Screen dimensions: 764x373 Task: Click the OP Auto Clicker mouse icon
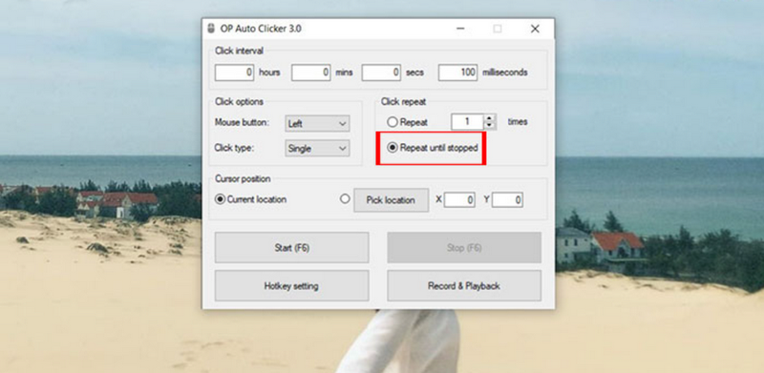(x=210, y=29)
